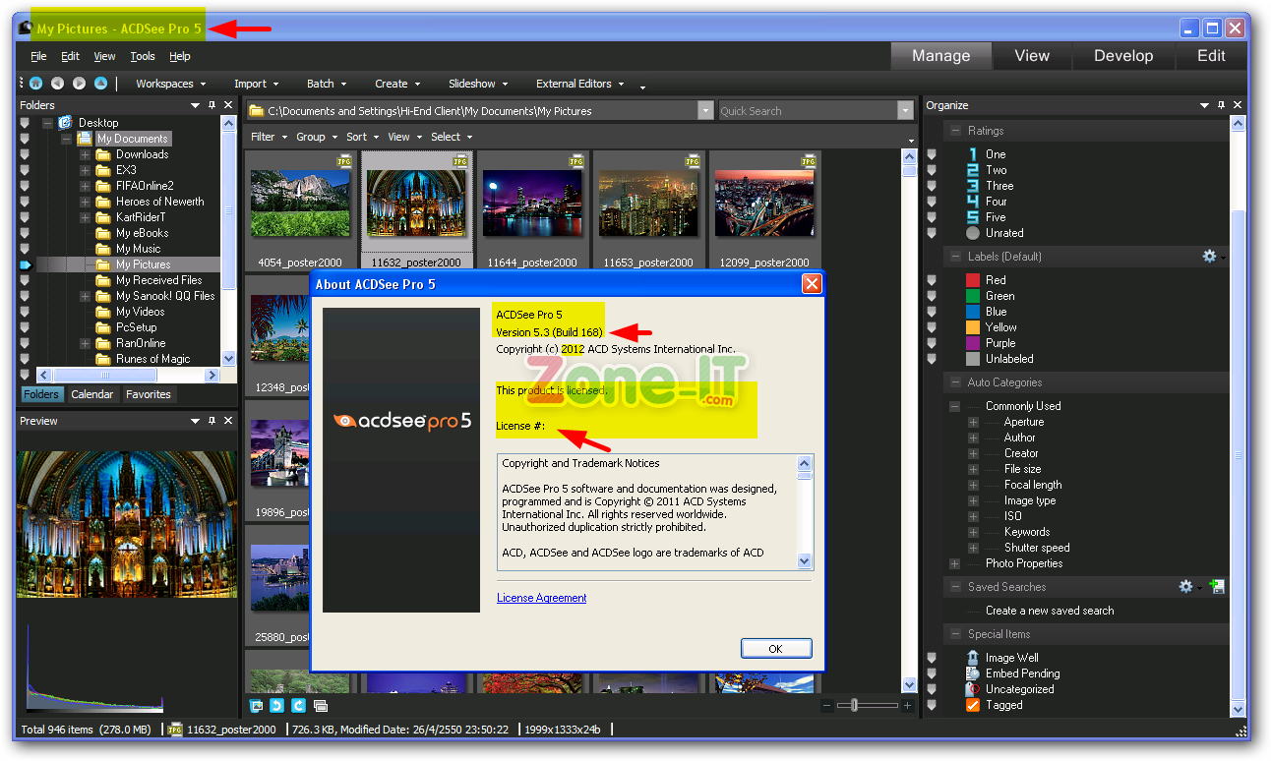The image size is (1271, 761).
Task: Select the Image Well special item
Action: pos(1011,658)
